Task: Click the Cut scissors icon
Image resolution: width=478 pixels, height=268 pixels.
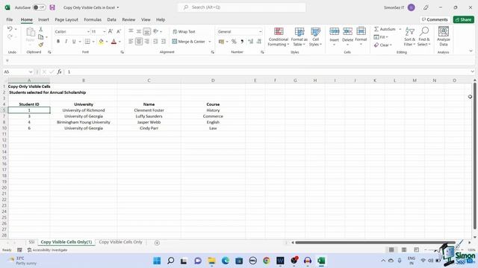Action: (x=41, y=30)
